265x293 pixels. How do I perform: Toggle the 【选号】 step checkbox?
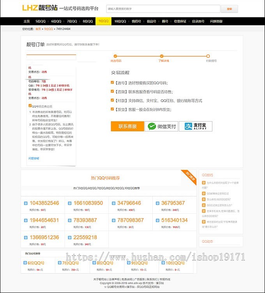tap(112, 83)
